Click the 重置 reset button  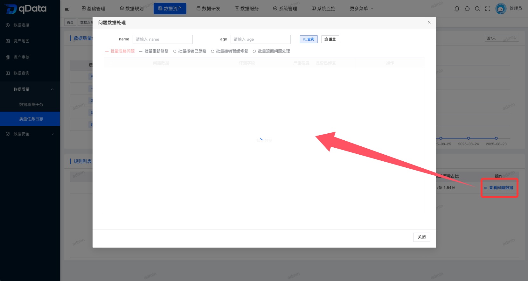point(330,39)
